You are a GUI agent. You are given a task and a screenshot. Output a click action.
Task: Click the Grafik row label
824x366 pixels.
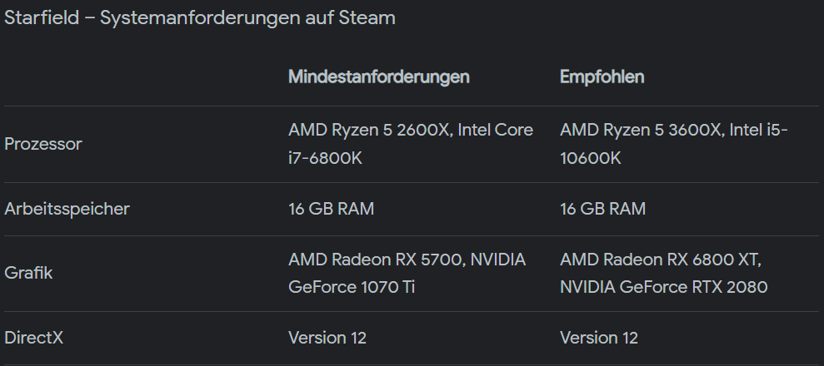pos(28,273)
